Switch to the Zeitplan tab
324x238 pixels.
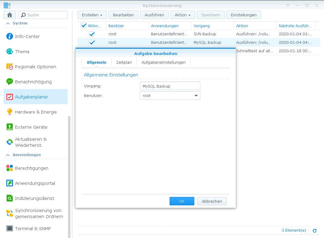pyautogui.click(x=124, y=62)
